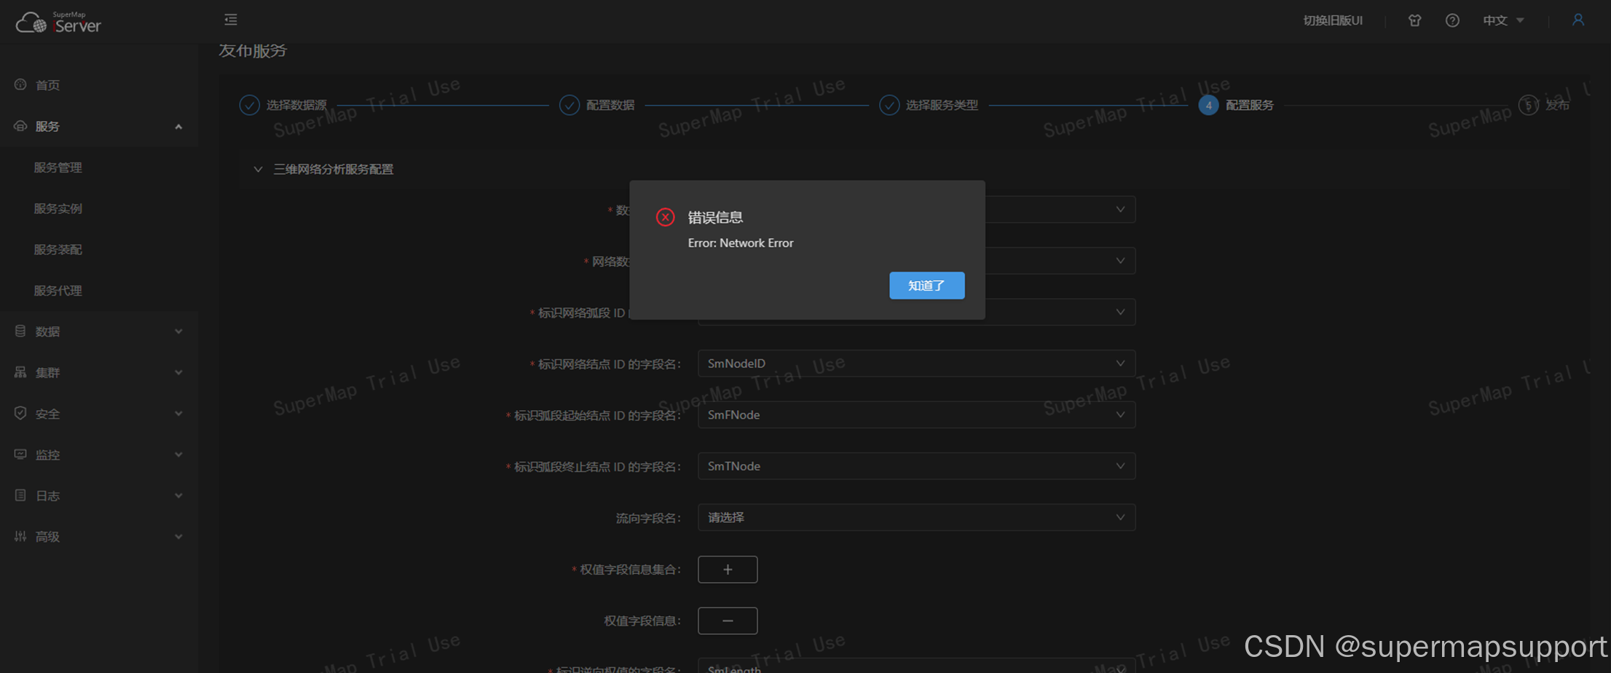Select the 首页 home icon in sidebar
Image resolution: width=1611 pixels, height=673 pixels.
tap(20, 84)
